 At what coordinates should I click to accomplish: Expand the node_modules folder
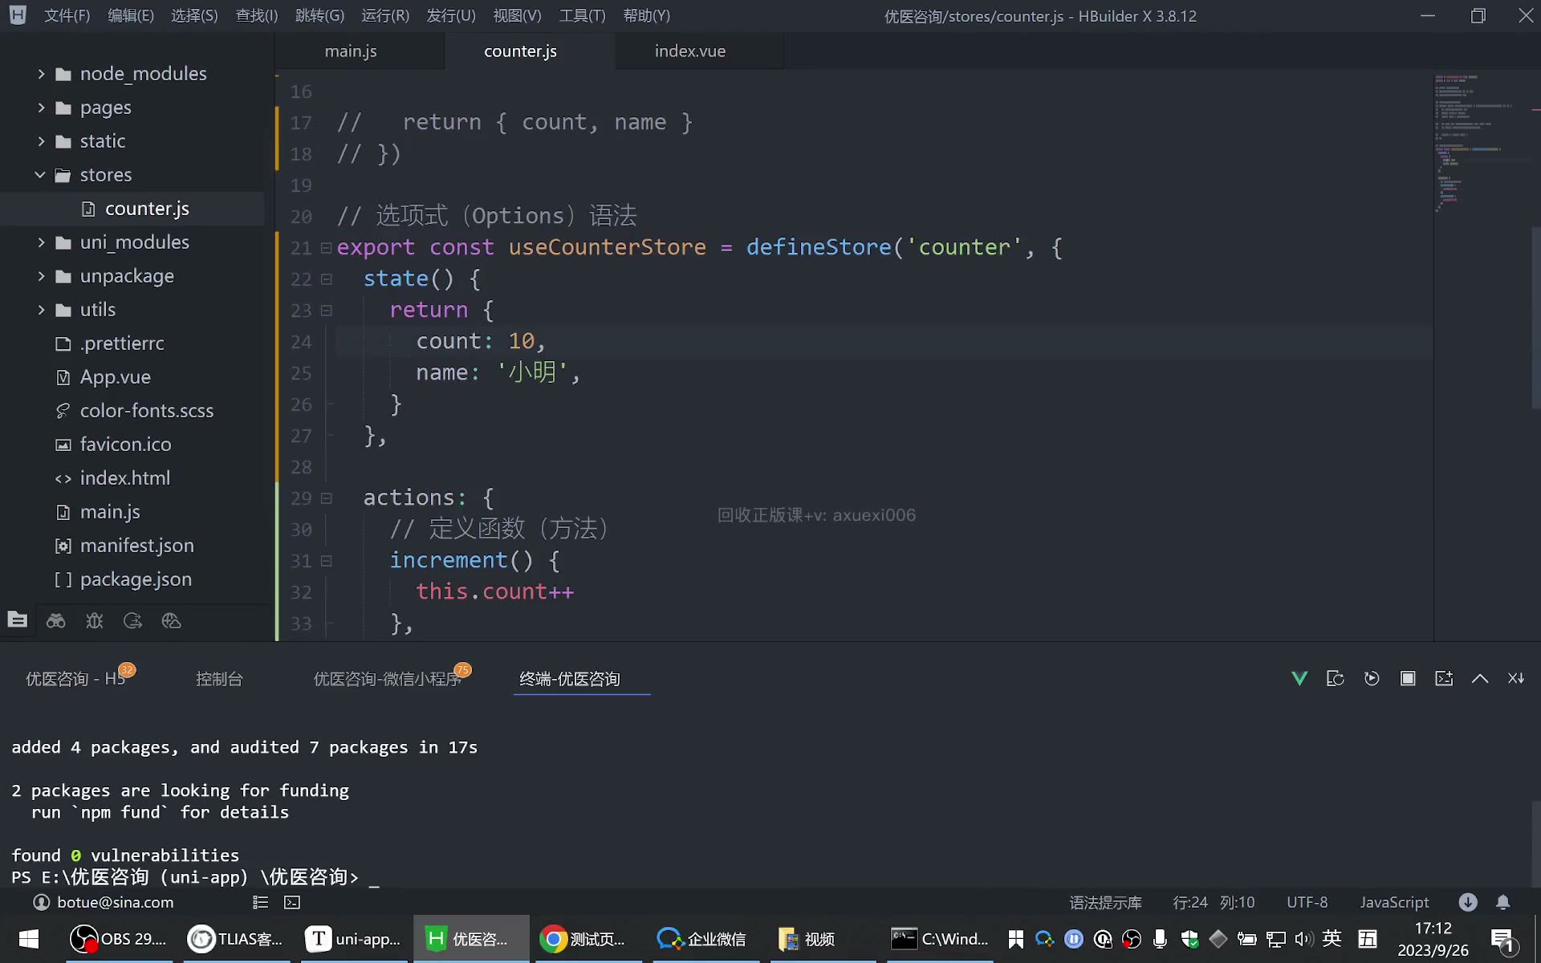[x=41, y=74]
